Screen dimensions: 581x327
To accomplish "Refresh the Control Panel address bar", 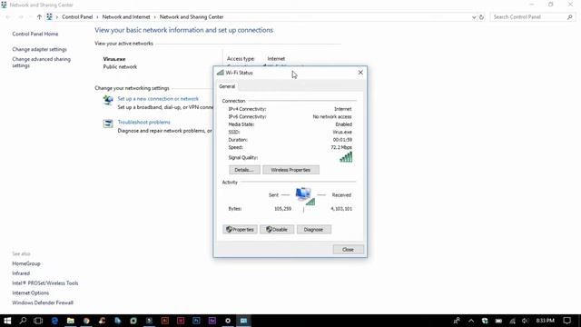I will [481, 17].
